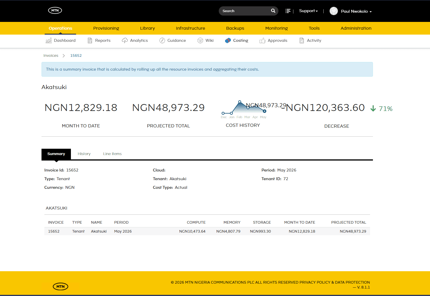This screenshot has width=430, height=296.
Task: Click the PROJECTED TOTAL column header
Action: coord(349,223)
